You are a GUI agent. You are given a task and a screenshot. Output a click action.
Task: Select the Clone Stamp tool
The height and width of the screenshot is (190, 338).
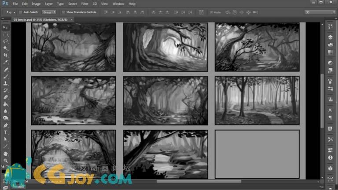pos(6,83)
